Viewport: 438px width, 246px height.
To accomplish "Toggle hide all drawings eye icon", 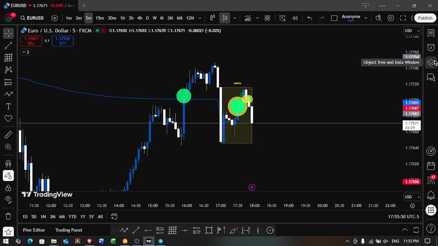I will [9, 200].
